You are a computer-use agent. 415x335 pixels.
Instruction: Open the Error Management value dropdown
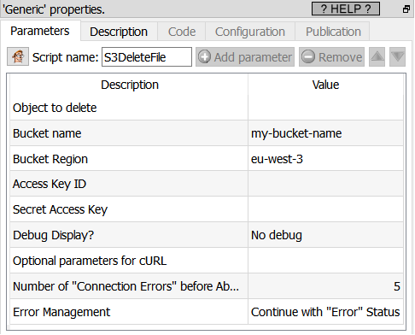(x=325, y=312)
